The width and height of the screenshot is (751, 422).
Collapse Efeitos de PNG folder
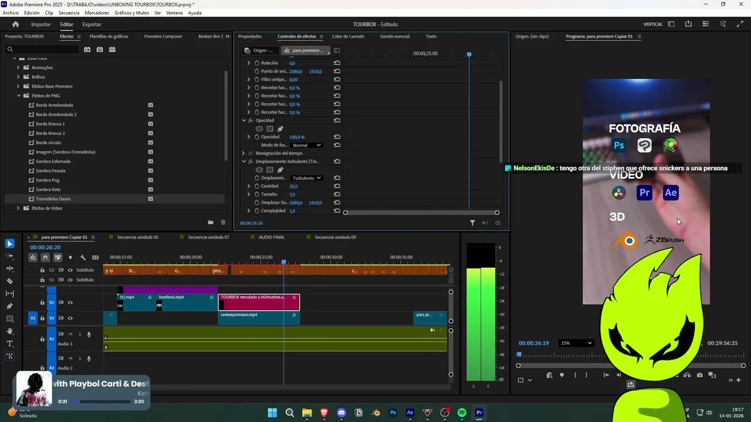click(18, 96)
